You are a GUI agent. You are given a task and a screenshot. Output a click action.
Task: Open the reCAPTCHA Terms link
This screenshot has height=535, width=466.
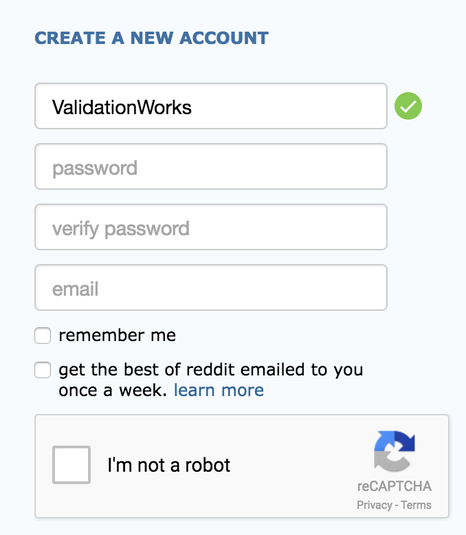417,505
